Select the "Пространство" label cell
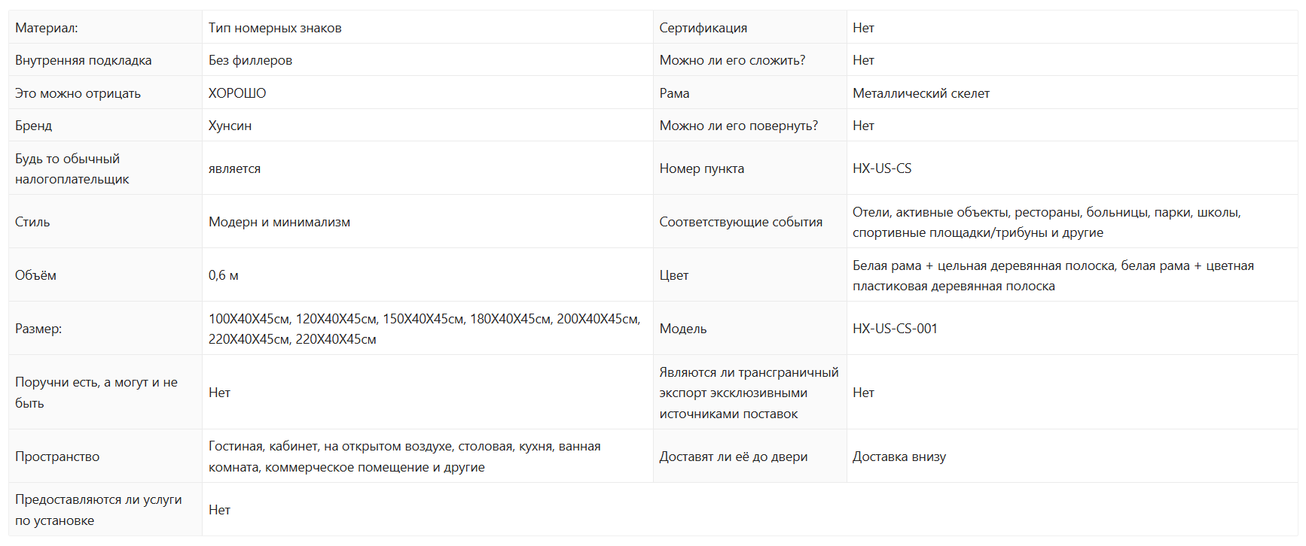Image resolution: width=1306 pixels, height=546 pixels. pyautogui.click(x=57, y=457)
